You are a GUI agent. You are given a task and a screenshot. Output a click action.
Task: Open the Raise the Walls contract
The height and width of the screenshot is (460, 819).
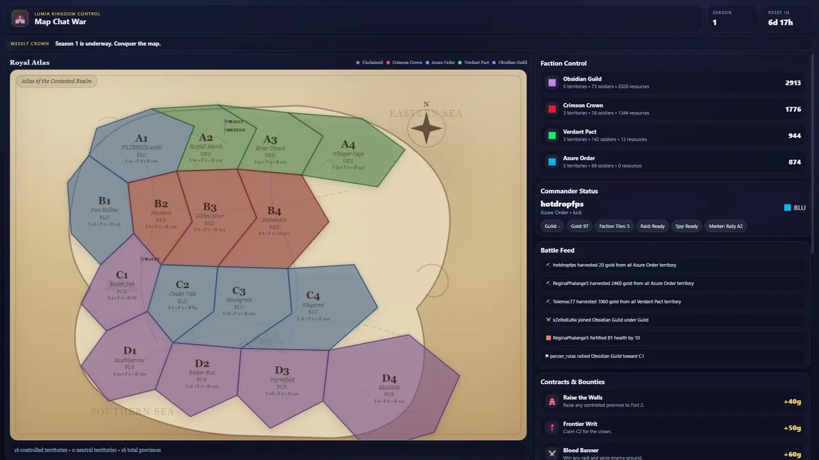pos(674,401)
